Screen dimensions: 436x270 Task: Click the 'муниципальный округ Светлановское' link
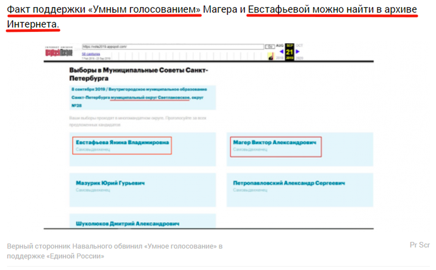pos(150,97)
